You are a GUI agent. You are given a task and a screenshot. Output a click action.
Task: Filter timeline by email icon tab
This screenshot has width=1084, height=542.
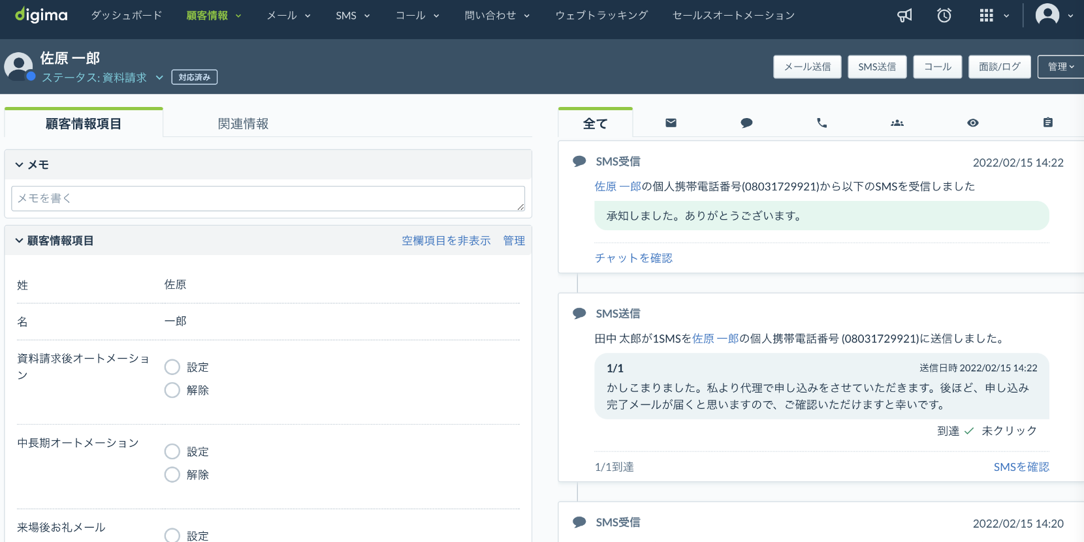pyautogui.click(x=671, y=123)
